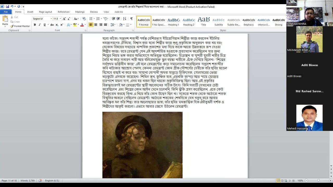This screenshot has height=187, width=333.
Task: Click the Paste button
Action: click(5, 21)
